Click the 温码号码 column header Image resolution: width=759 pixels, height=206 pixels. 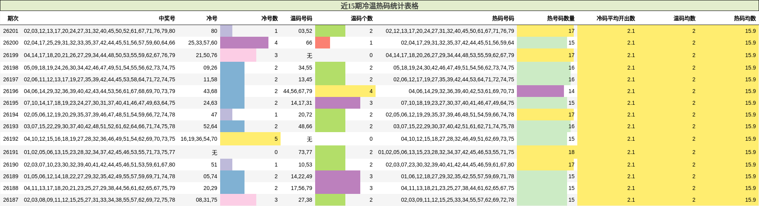(x=301, y=18)
